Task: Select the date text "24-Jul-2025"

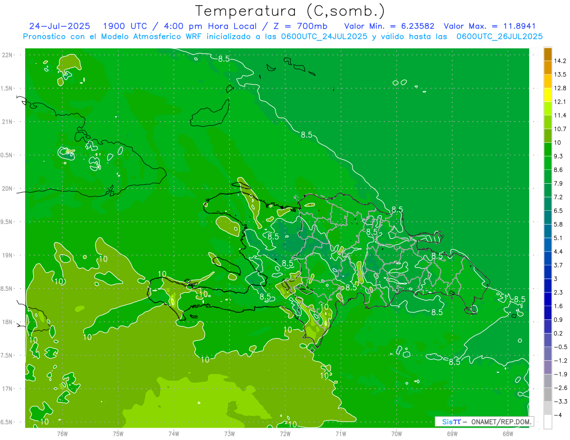Action: click(x=60, y=26)
